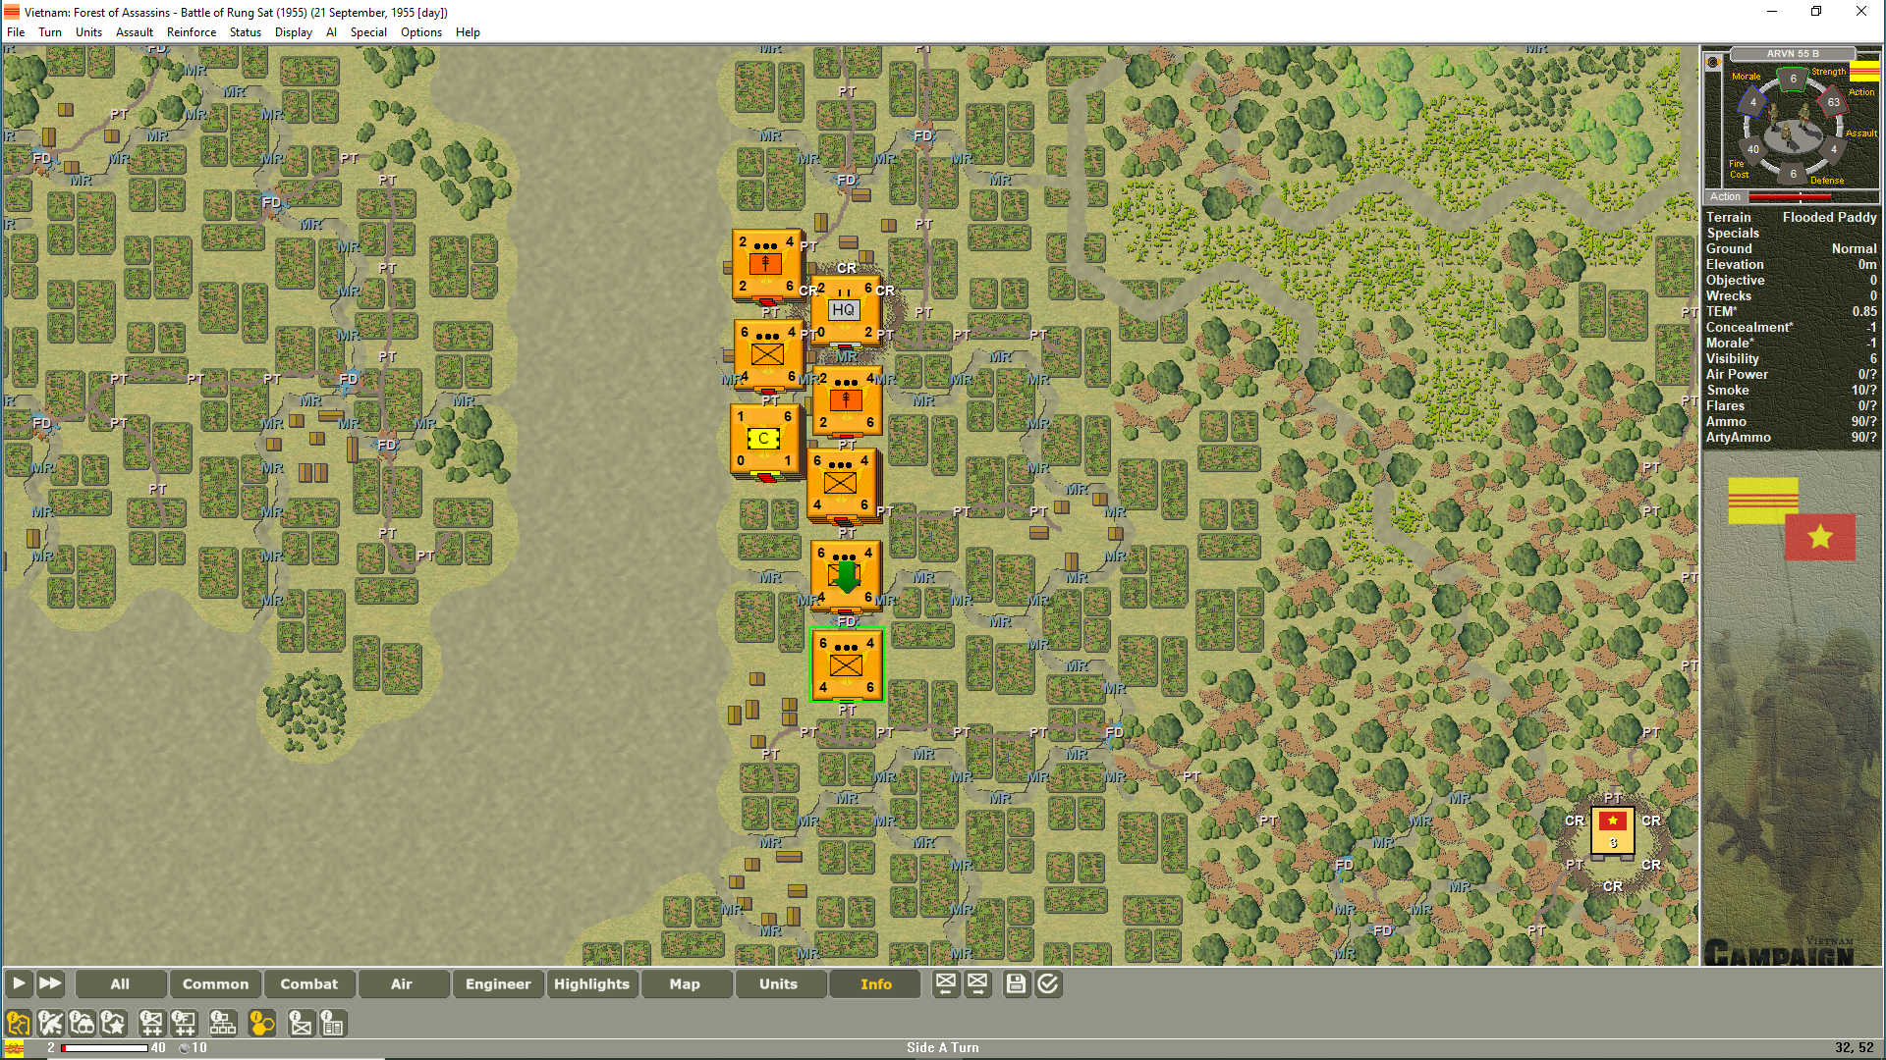Click the Action value 63 badge
This screenshot has width=1886, height=1060.
(1833, 102)
